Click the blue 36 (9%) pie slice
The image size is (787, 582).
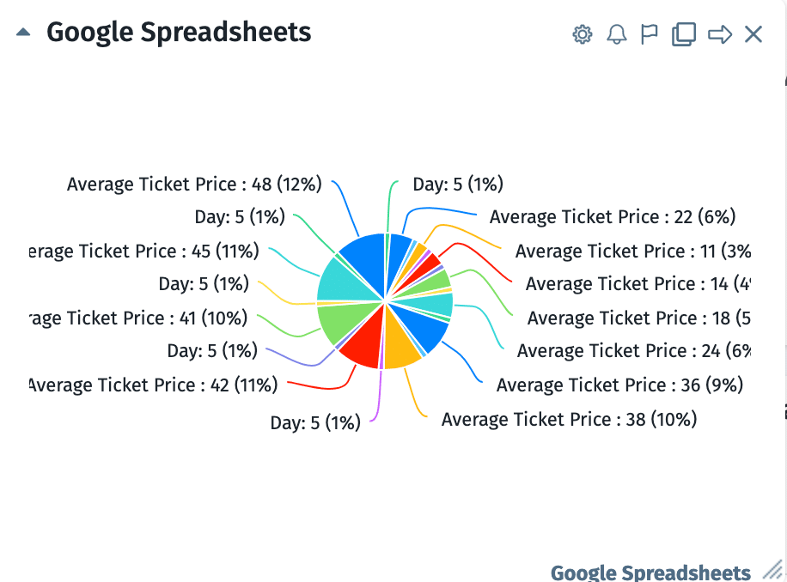point(431,332)
